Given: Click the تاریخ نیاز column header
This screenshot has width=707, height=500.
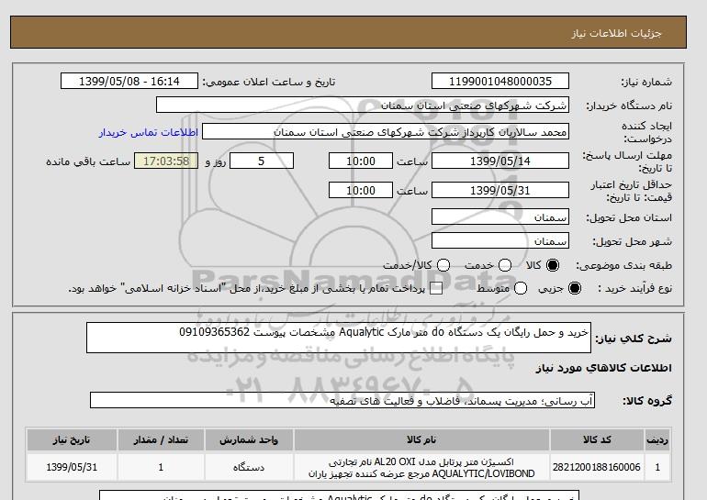Looking at the screenshot, I should tap(72, 439).
